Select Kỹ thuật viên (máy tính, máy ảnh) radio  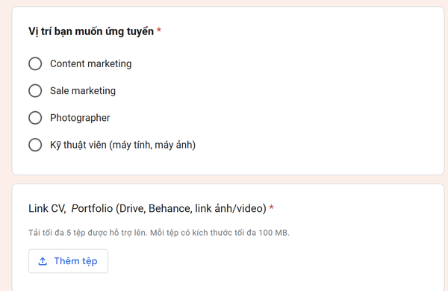[35, 145]
